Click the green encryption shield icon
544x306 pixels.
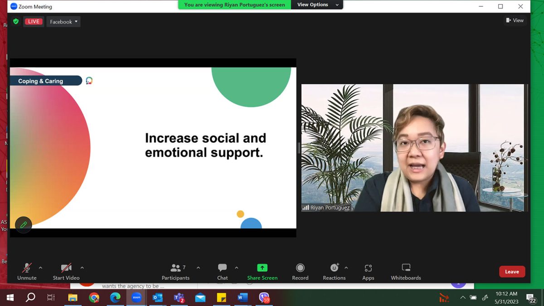point(16,21)
